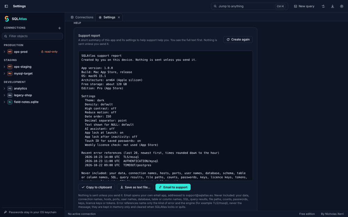Image resolution: width=348 pixels, height=217 pixels.
Task: Switch to the Connections tab
Action: 82,17
